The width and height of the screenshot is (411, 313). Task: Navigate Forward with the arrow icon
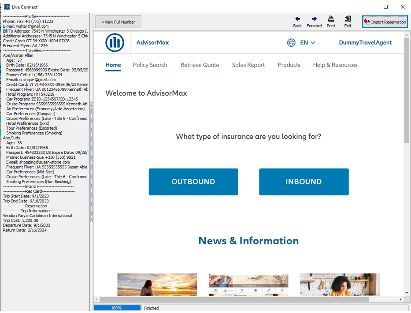314,22
